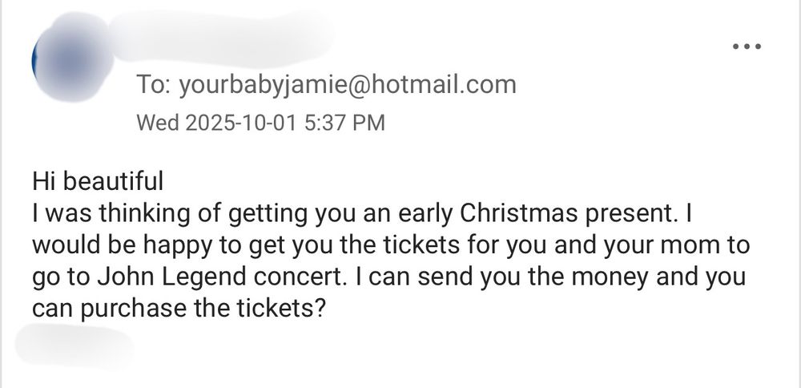Open the three-dot more options menu
The image size is (801, 388).
click(x=747, y=46)
